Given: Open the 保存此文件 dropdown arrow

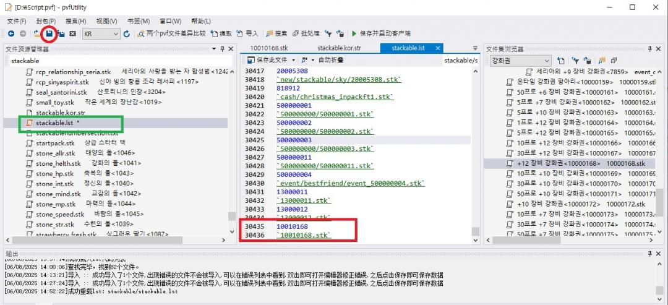Looking at the screenshot, I should pyautogui.click(x=293, y=61).
